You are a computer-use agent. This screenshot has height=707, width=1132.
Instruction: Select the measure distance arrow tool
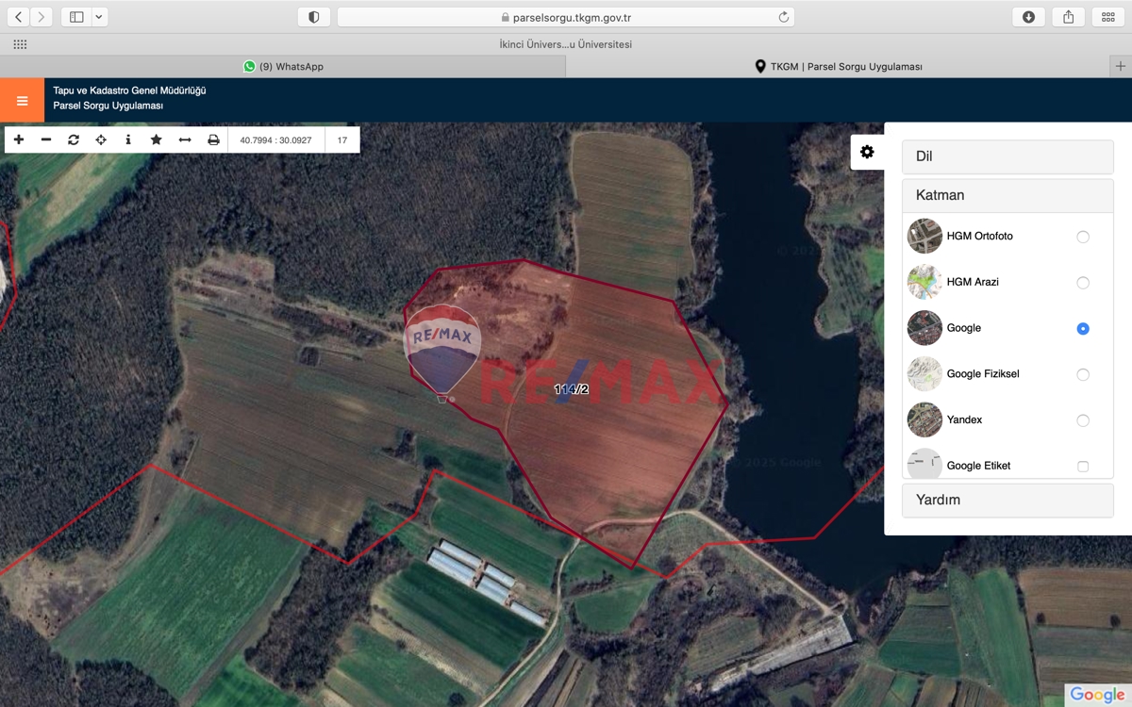point(185,140)
